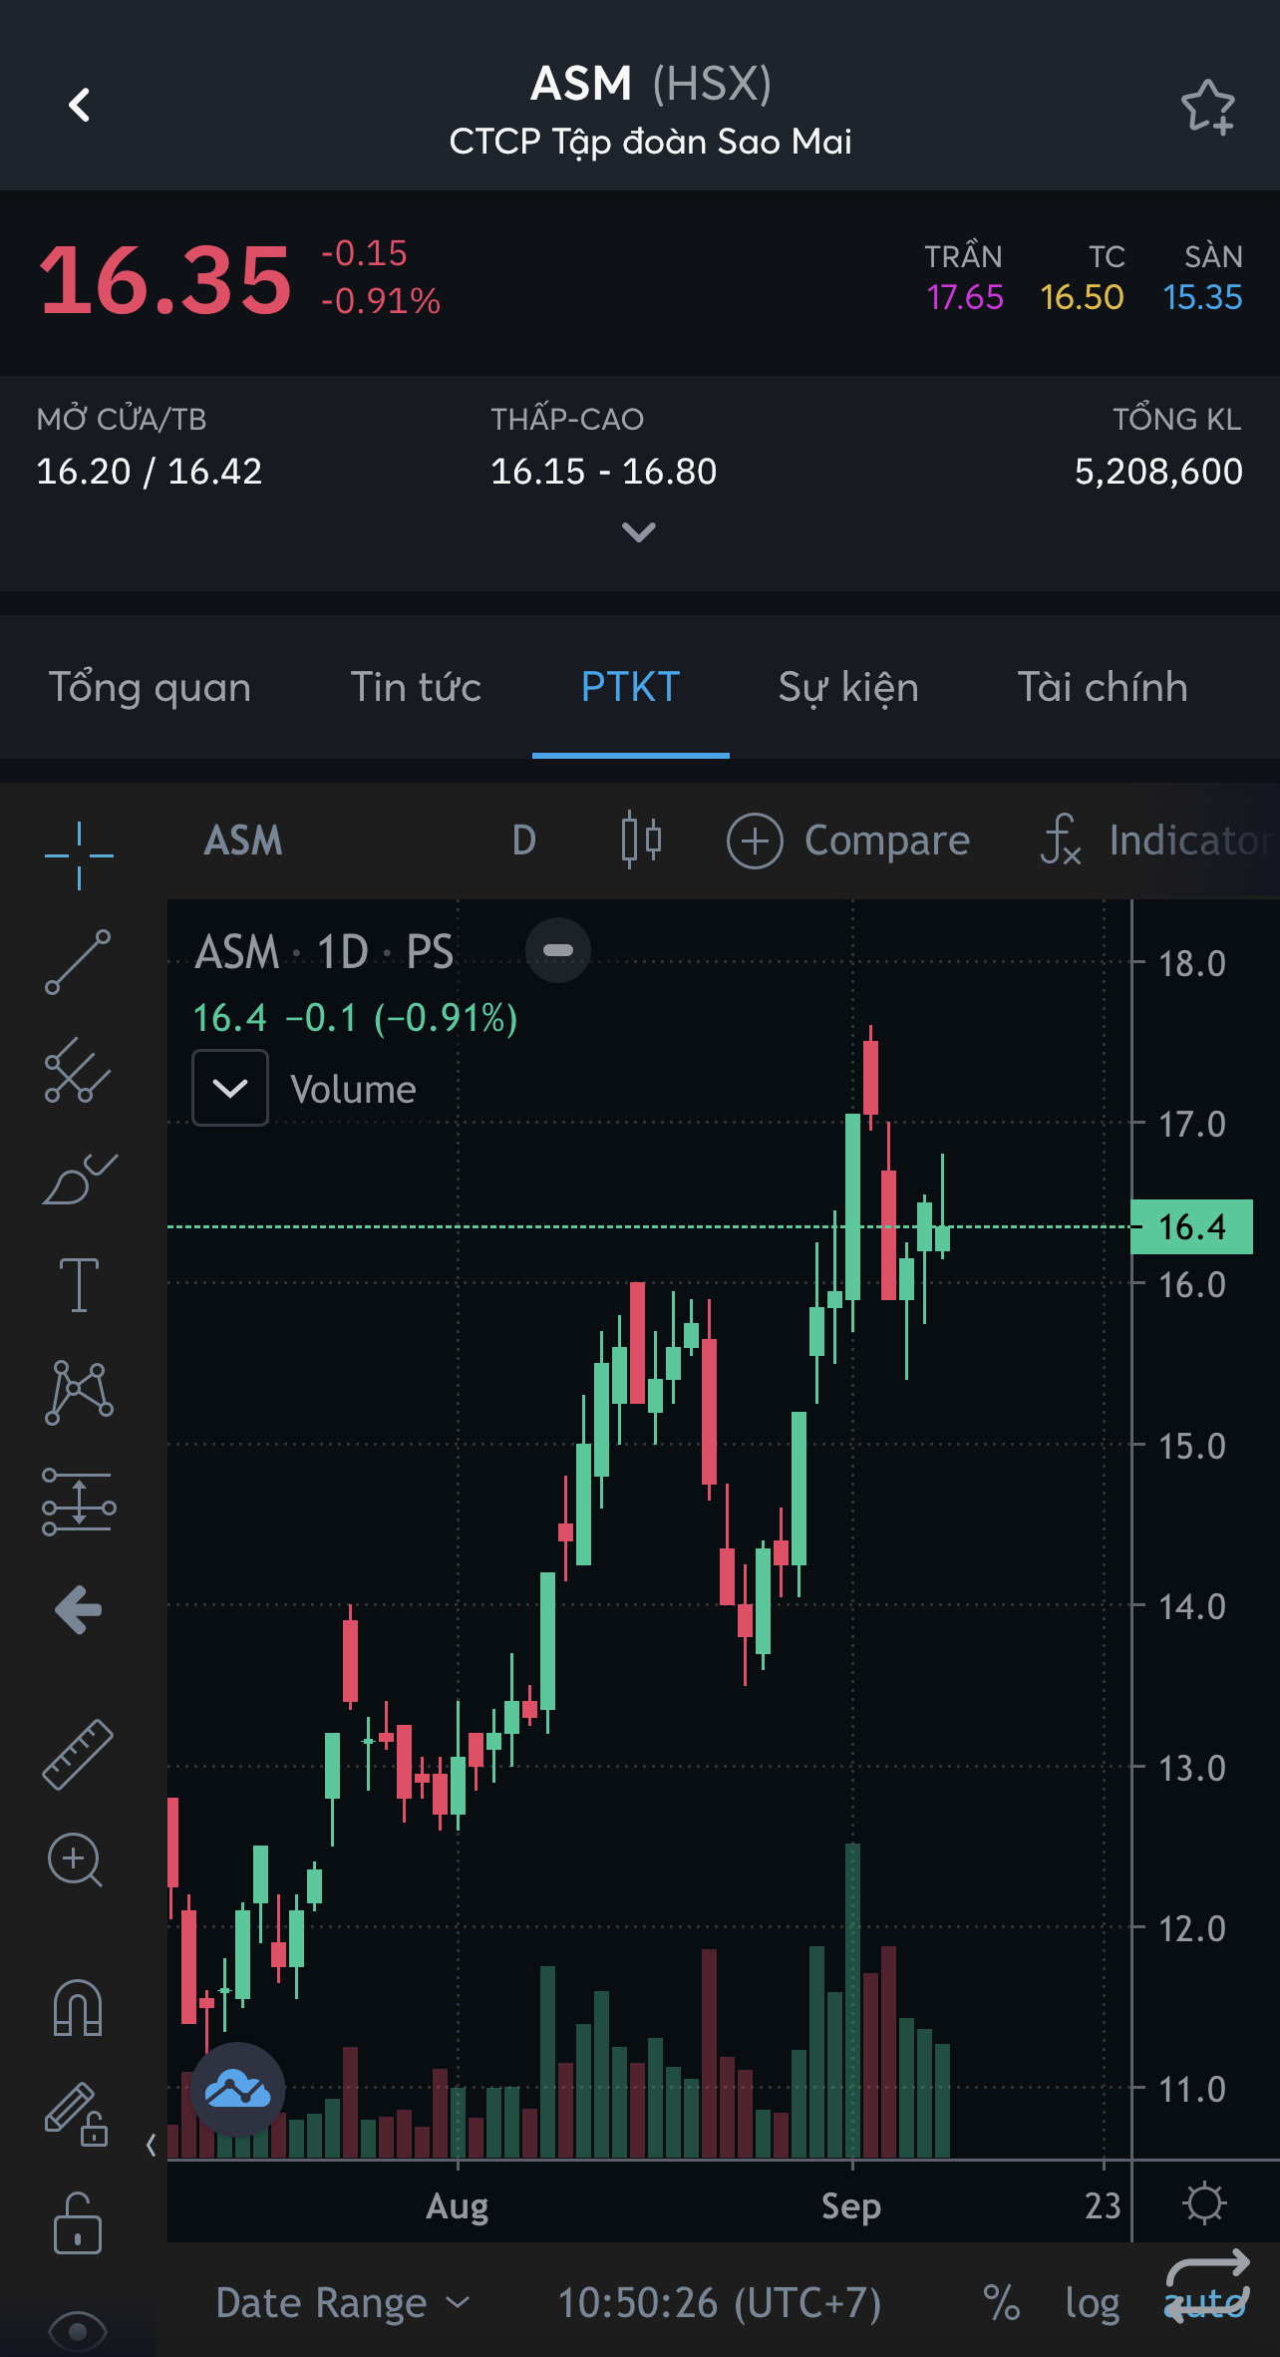
Task: Select the text annotation tool
Action: coord(78,1285)
